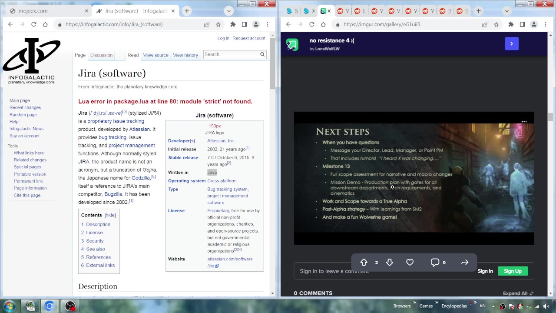Open the imgur gallery image
Viewport: 556px width, 313px height.
point(414,178)
